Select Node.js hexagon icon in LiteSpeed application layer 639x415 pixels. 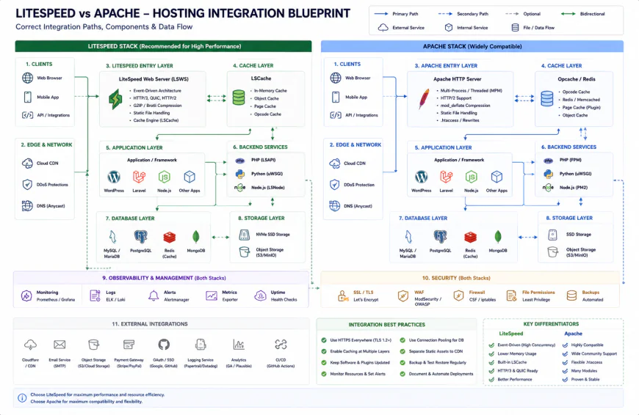click(164, 177)
